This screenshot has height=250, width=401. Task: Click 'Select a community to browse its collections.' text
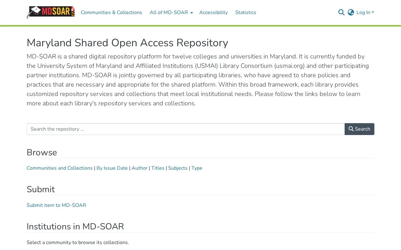[78, 242]
